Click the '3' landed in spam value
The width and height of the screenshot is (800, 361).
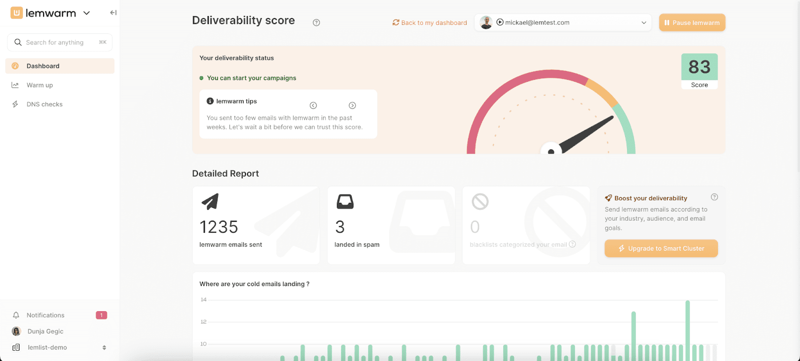coord(340,227)
